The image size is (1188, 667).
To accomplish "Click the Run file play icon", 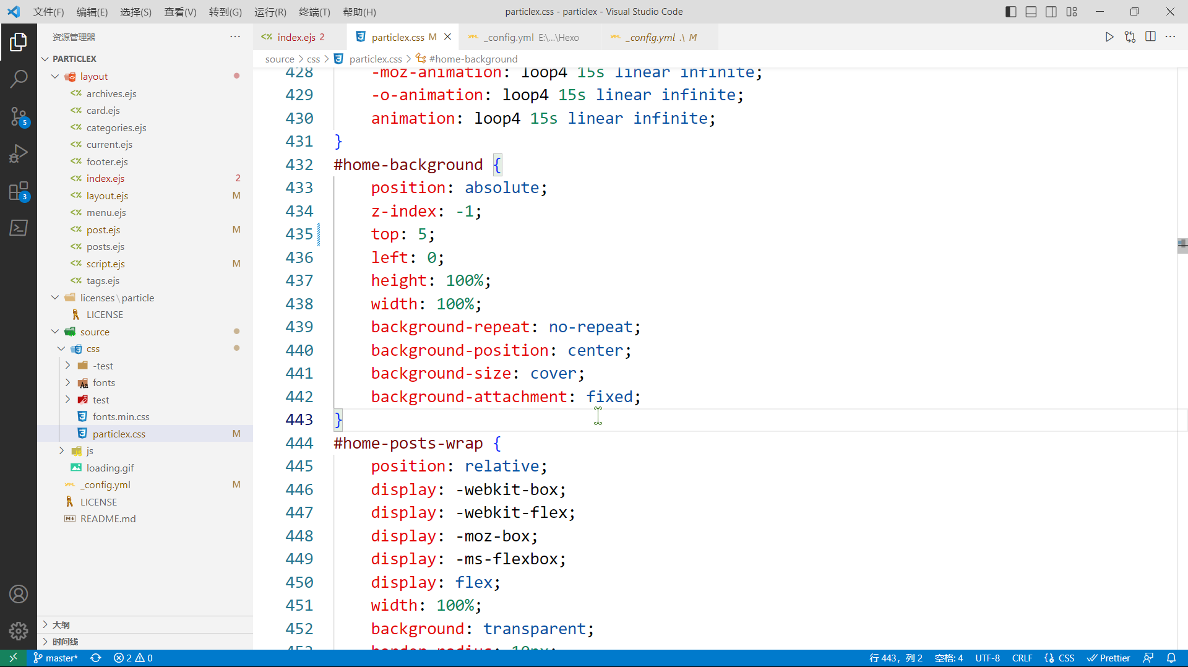I will point(1109,37).
